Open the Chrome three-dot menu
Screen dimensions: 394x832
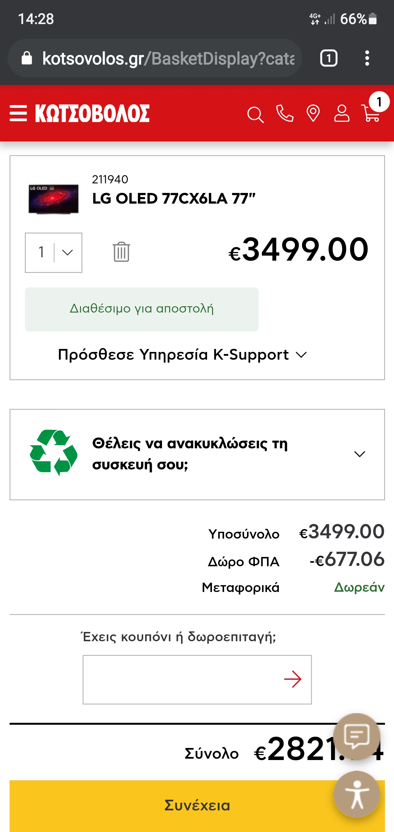[x=367, y=59]
